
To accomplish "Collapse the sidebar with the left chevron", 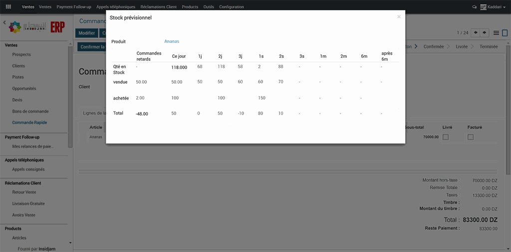I will pyautogui.click(x=4, y=22).
